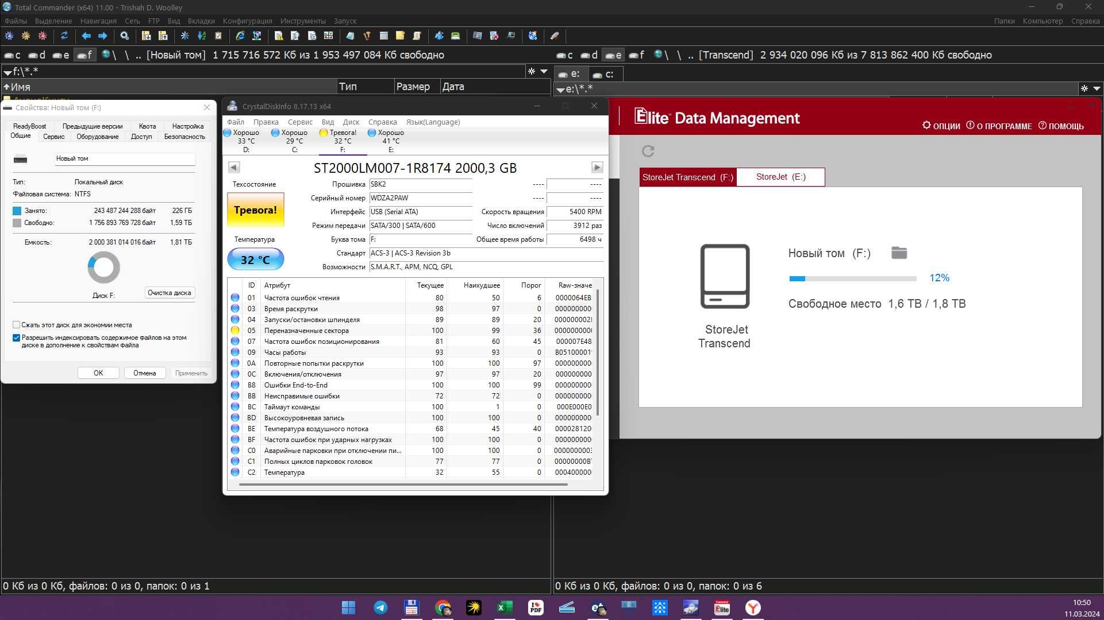Screen dimensions: 1104x620
Task: Switch to the ReadyBoost tab in Properties
Action: (x=30, y=126)
